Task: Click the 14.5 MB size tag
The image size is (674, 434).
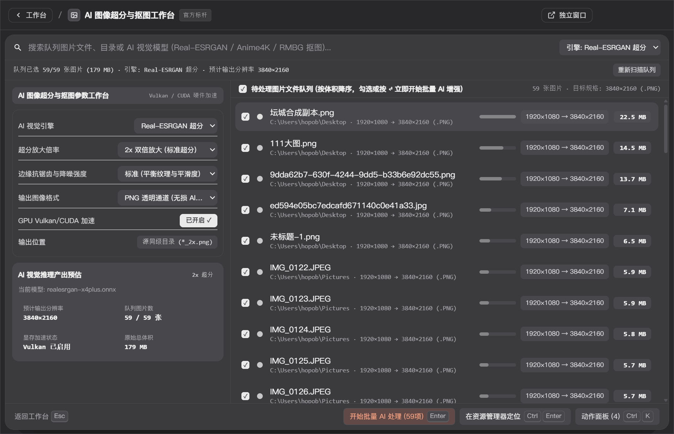Action: (x=632, y=148)
